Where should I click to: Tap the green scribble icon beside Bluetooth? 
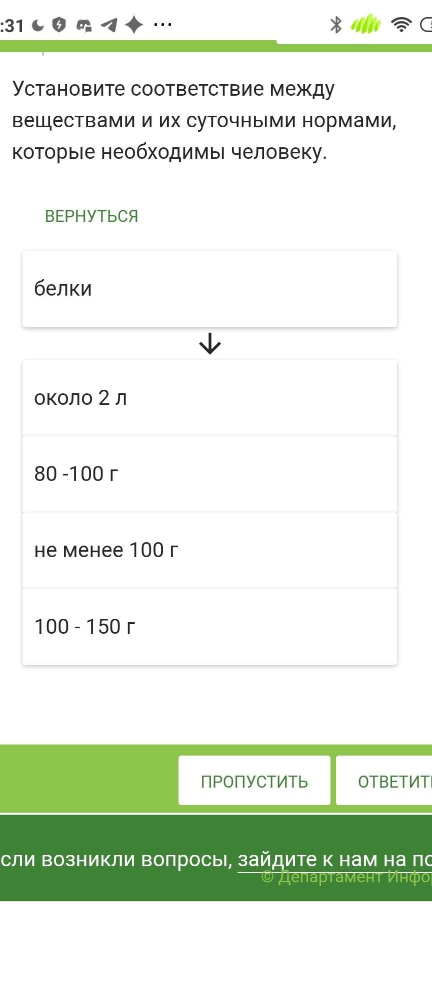pos(366,25)
